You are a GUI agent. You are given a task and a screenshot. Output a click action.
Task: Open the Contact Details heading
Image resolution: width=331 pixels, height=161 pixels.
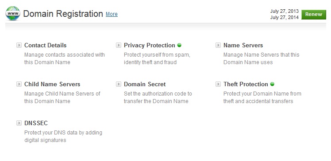pos(46,46)
